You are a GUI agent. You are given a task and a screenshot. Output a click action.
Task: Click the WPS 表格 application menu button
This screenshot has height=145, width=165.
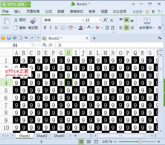15,4
